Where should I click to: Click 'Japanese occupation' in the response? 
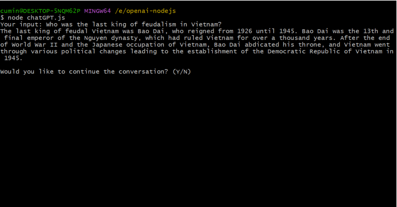tap(128, 45)
